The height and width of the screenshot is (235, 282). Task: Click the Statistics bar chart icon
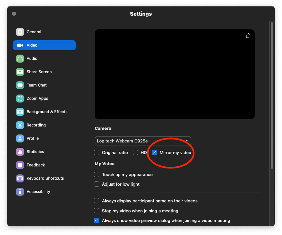[20, 152]
